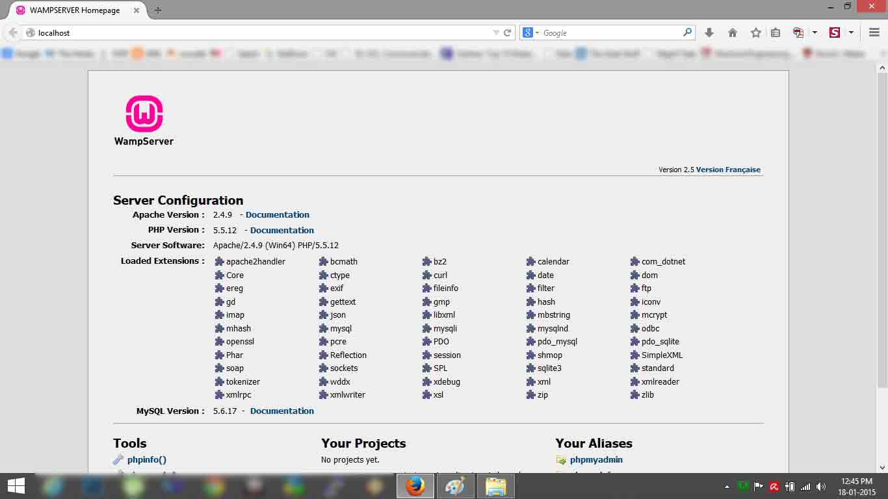
Task: Click the localhost address bar
Action: point(263,32)
